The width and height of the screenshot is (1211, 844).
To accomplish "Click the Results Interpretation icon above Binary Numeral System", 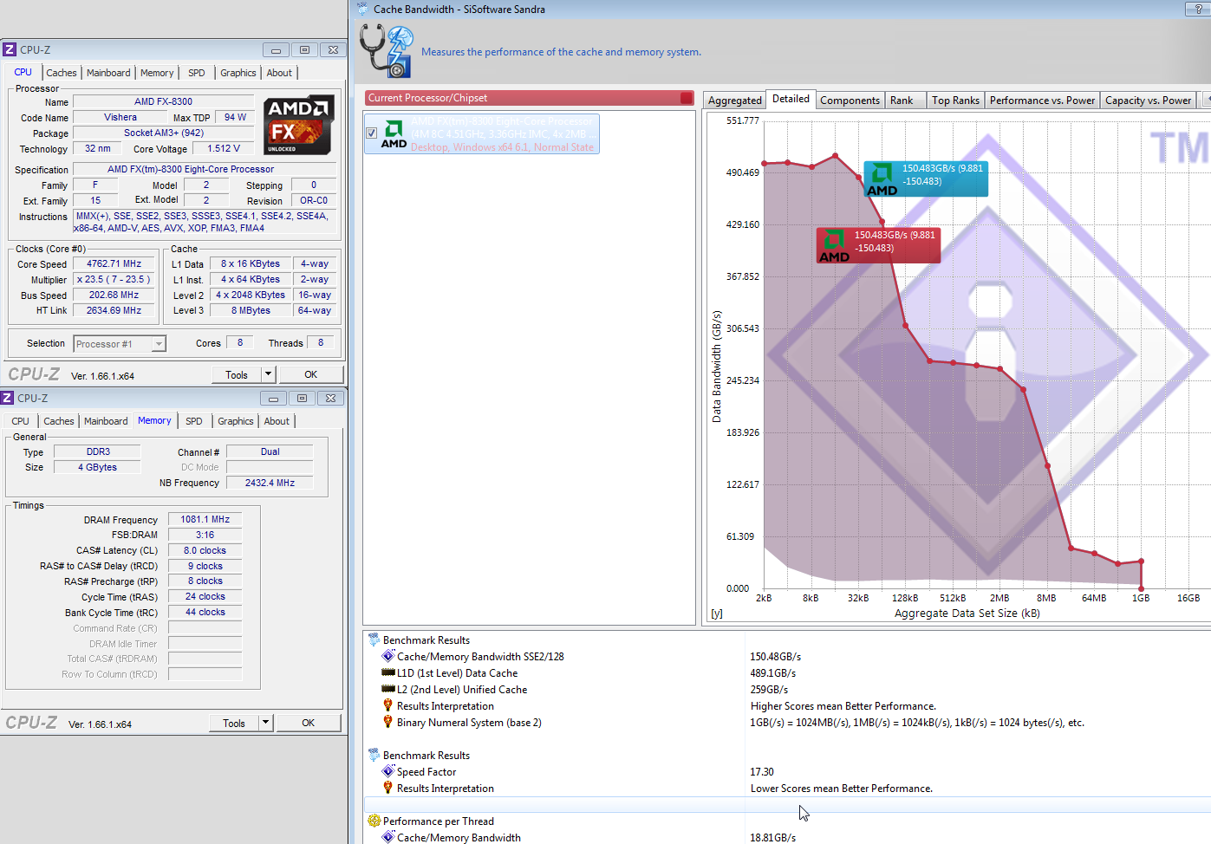I will [388, 706].
